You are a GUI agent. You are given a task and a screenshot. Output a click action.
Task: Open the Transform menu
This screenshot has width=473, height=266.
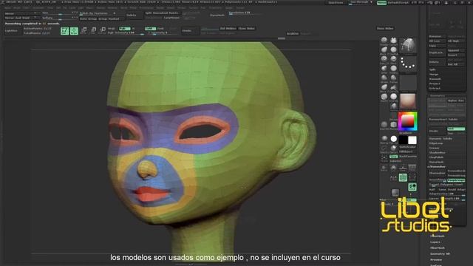tap(215, 8)
